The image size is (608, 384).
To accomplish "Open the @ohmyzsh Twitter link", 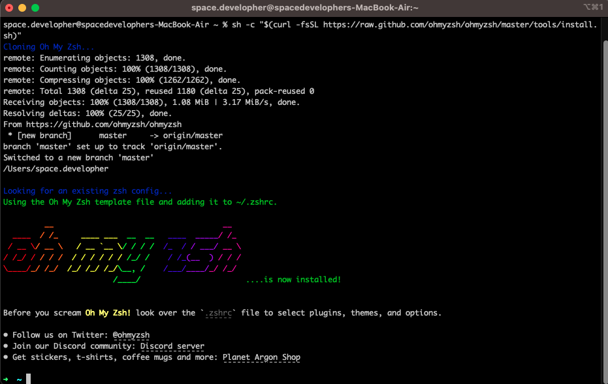I will (131, 335).
